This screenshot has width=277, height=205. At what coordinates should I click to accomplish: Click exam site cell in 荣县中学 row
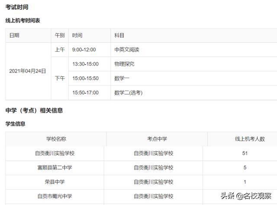coord(154,182)
